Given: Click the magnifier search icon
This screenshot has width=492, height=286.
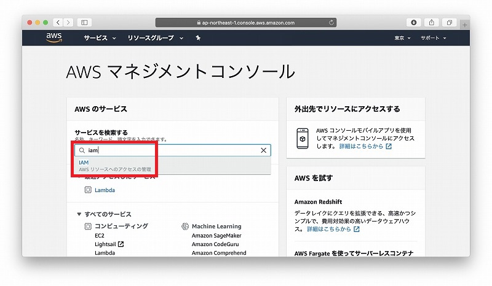Looking at the screenshot, I should point(82,150).
